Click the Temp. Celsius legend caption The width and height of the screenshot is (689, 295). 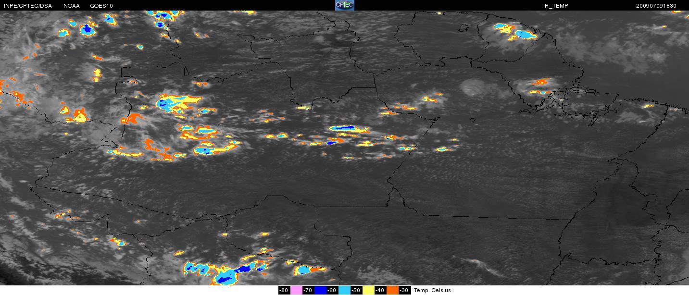point(432,290)
